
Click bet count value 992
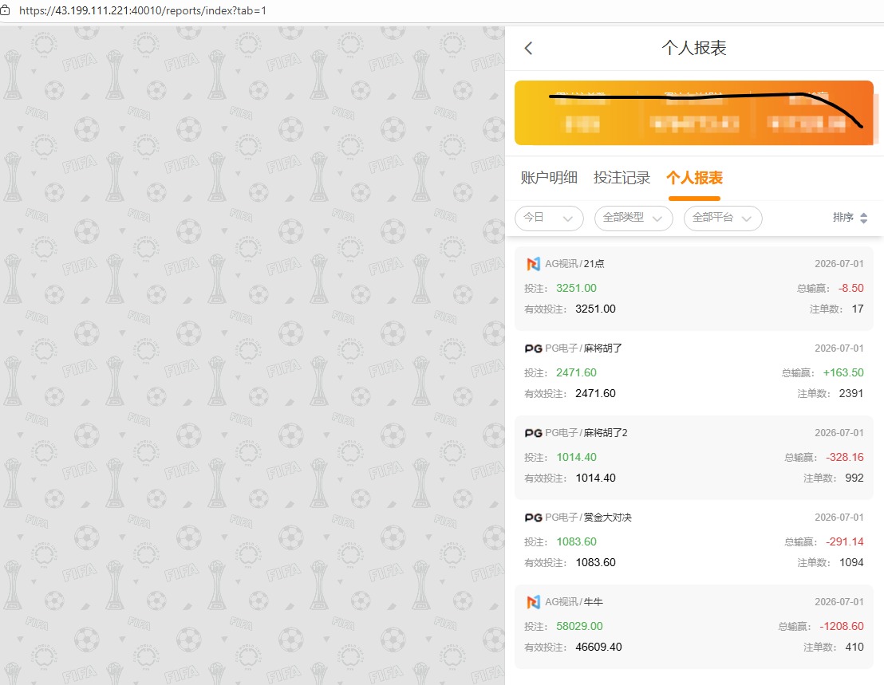point(854,478)
